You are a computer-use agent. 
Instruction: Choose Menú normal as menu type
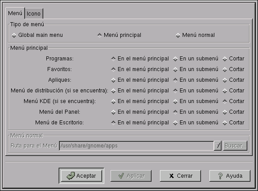pyautogui.click(x=178, y=35)
